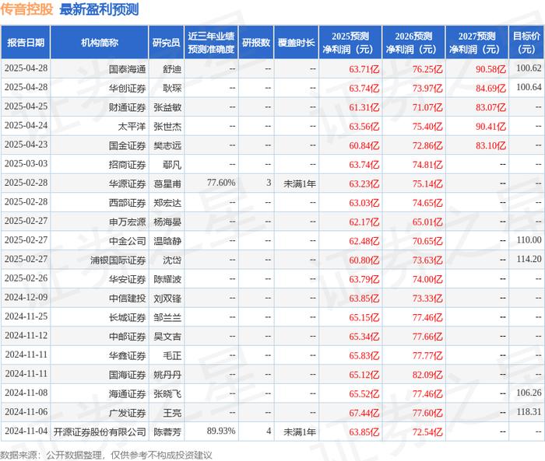The height and width of the screenshot is (461, 545).
Task: Click the 机构简称 column header
Action: tap(100, 42)
